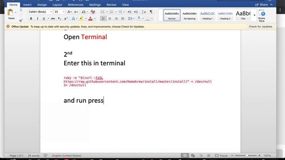Open the Underline style dropdown arrow
The height and width of the screenshot is (160, 285).
coord(48,19)
